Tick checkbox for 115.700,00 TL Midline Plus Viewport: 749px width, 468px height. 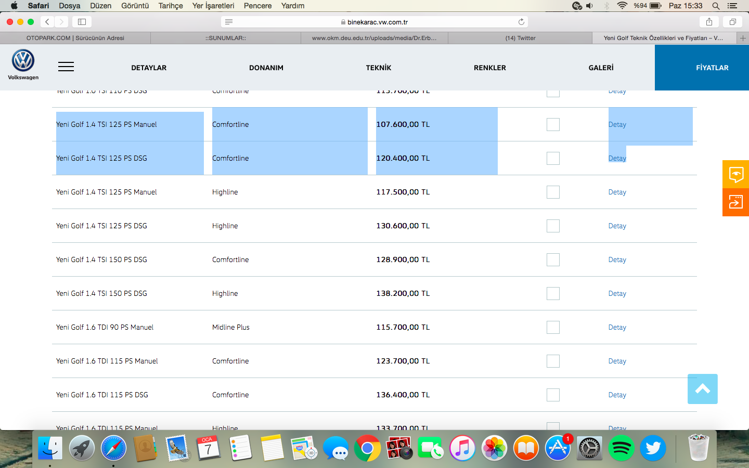click(x=553, y=327)
